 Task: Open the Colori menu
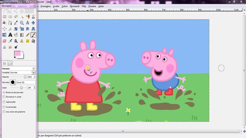[65, 6]
